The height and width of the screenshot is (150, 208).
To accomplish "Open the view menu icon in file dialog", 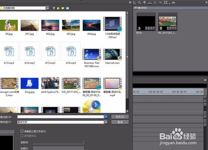I will click(x=68, y=8).
